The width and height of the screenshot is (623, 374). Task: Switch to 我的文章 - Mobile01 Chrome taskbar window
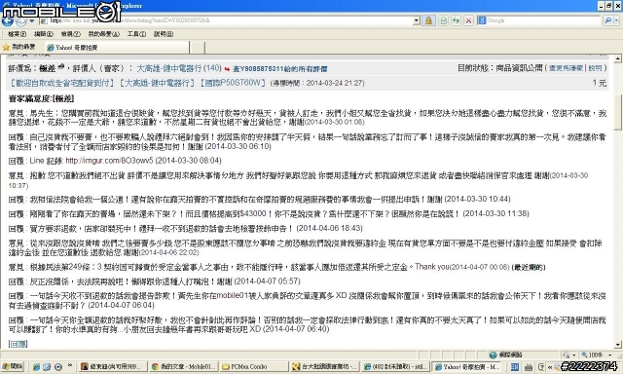click(x=183, y=367)
